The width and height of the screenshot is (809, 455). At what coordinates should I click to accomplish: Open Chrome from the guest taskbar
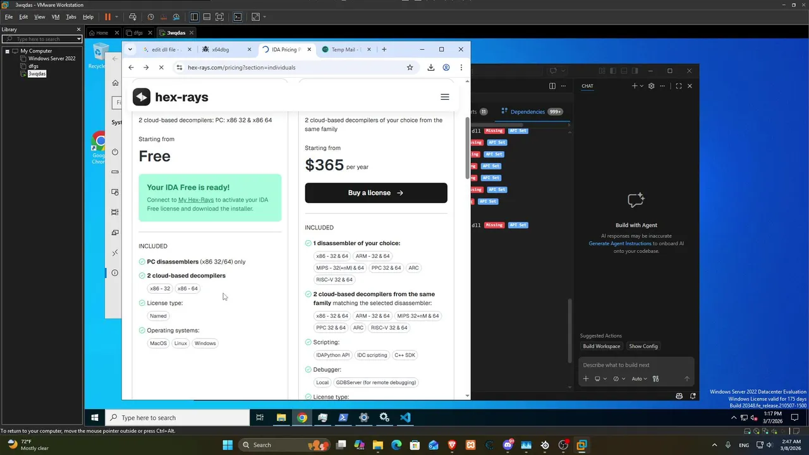pyautogui.click(x=302, y=418)
